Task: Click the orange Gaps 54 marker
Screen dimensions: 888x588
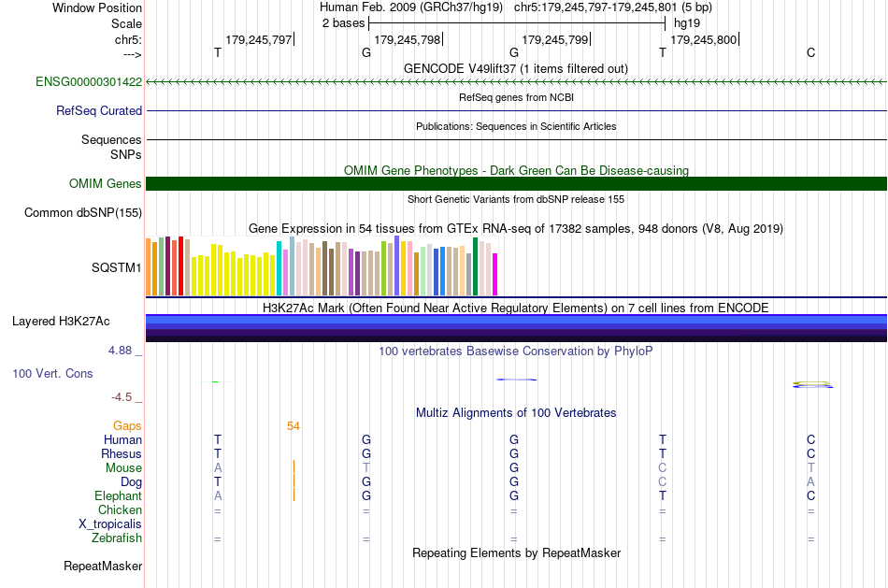Action: coord(294,426)
